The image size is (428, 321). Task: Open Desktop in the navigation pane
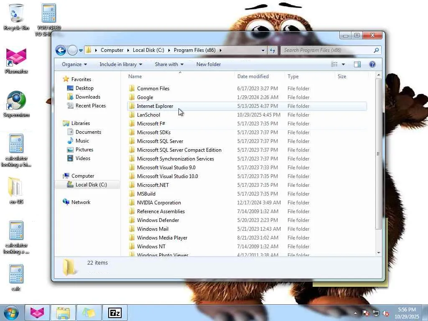84,88
